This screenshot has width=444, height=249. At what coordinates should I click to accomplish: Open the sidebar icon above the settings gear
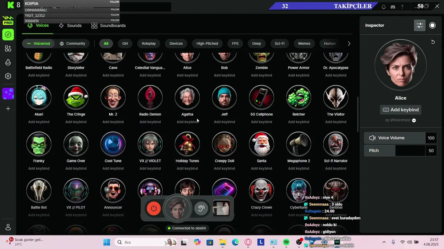[x=8, y=62]
